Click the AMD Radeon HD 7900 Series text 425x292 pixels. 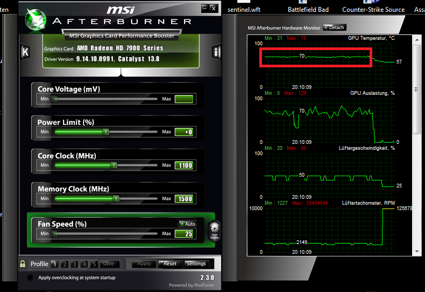point(120,48)
